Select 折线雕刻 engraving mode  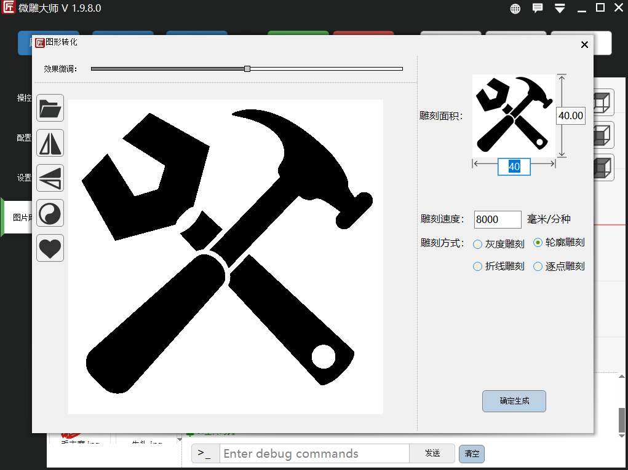coord(499,267)
